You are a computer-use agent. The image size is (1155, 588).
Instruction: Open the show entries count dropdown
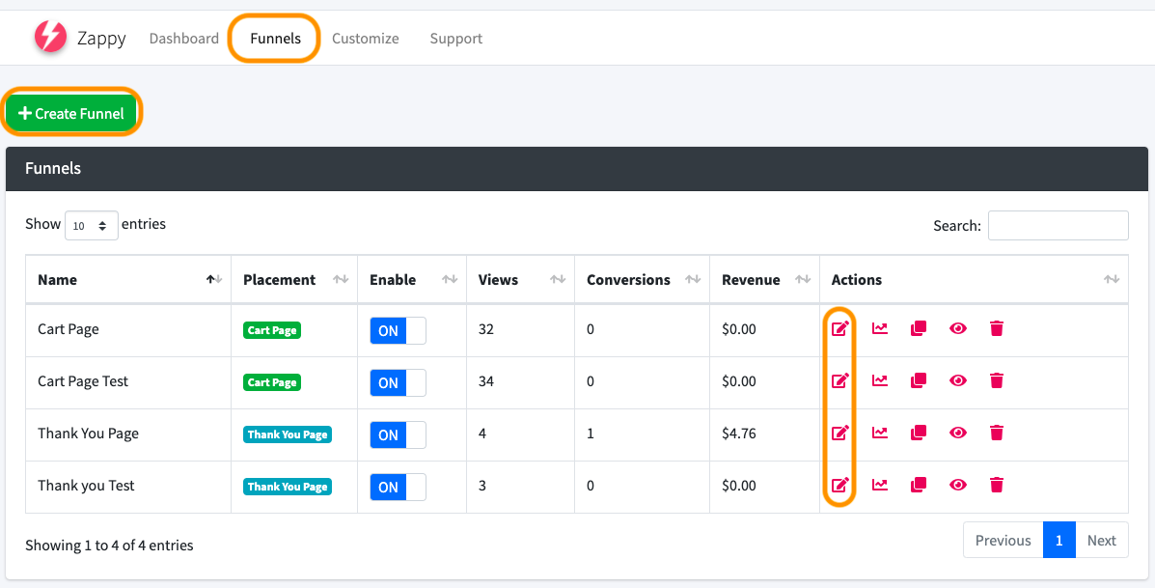point(92,225)
